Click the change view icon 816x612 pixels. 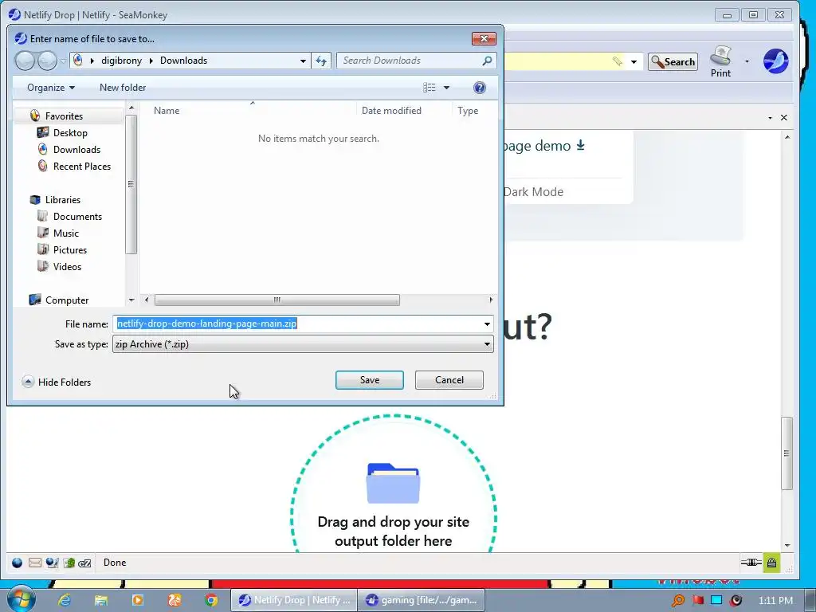coord(430,88)
